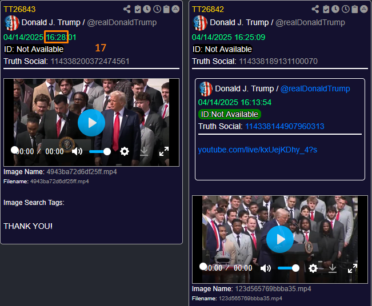Image resolution: width=372 pixels, height=306 pixels.
Task: Click the seek knob on TT26842 video
Action: 203,267
